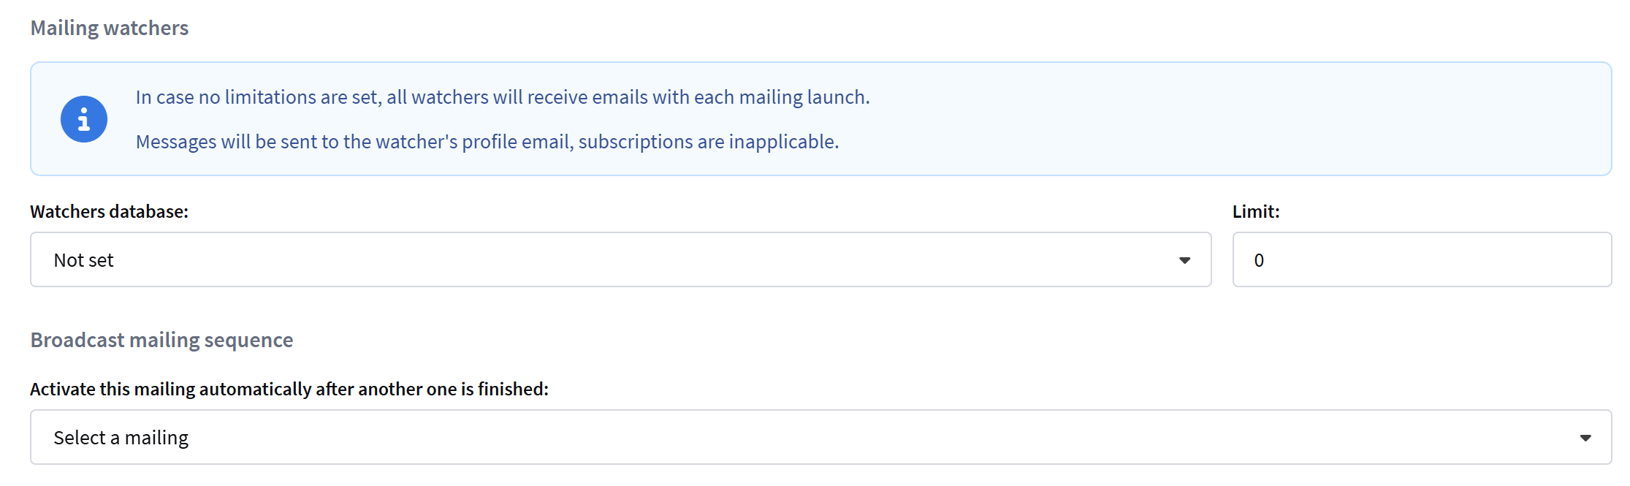Click the 'In case no limitations' info line
The height and width of the screenshot is (486, 1630).
tap(502, 97)
